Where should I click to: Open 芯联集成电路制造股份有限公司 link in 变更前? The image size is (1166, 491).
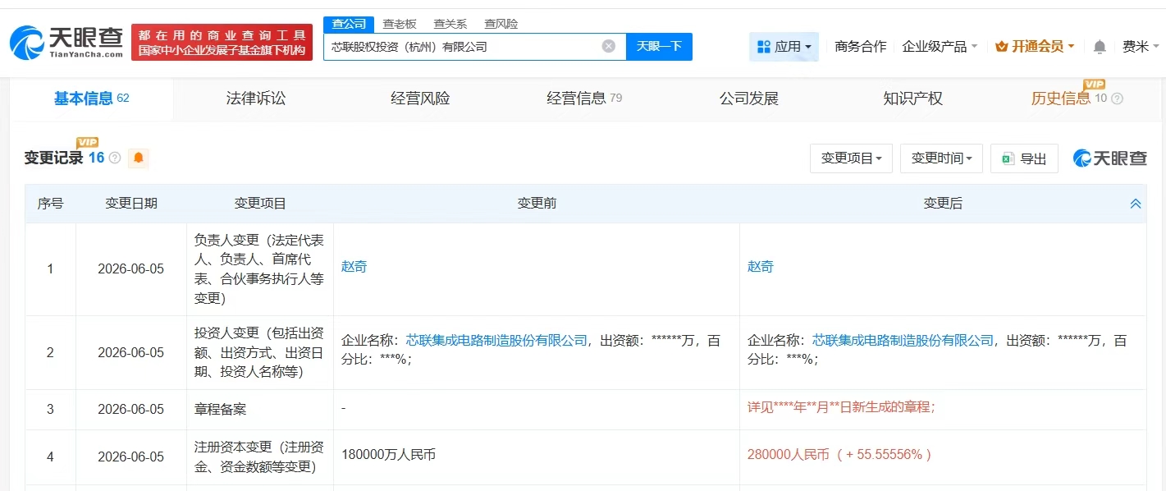point(496,340)
